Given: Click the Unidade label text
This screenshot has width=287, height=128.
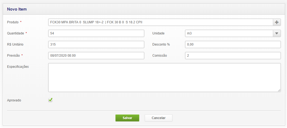Looking at the screenshot, I should (159, 33).
